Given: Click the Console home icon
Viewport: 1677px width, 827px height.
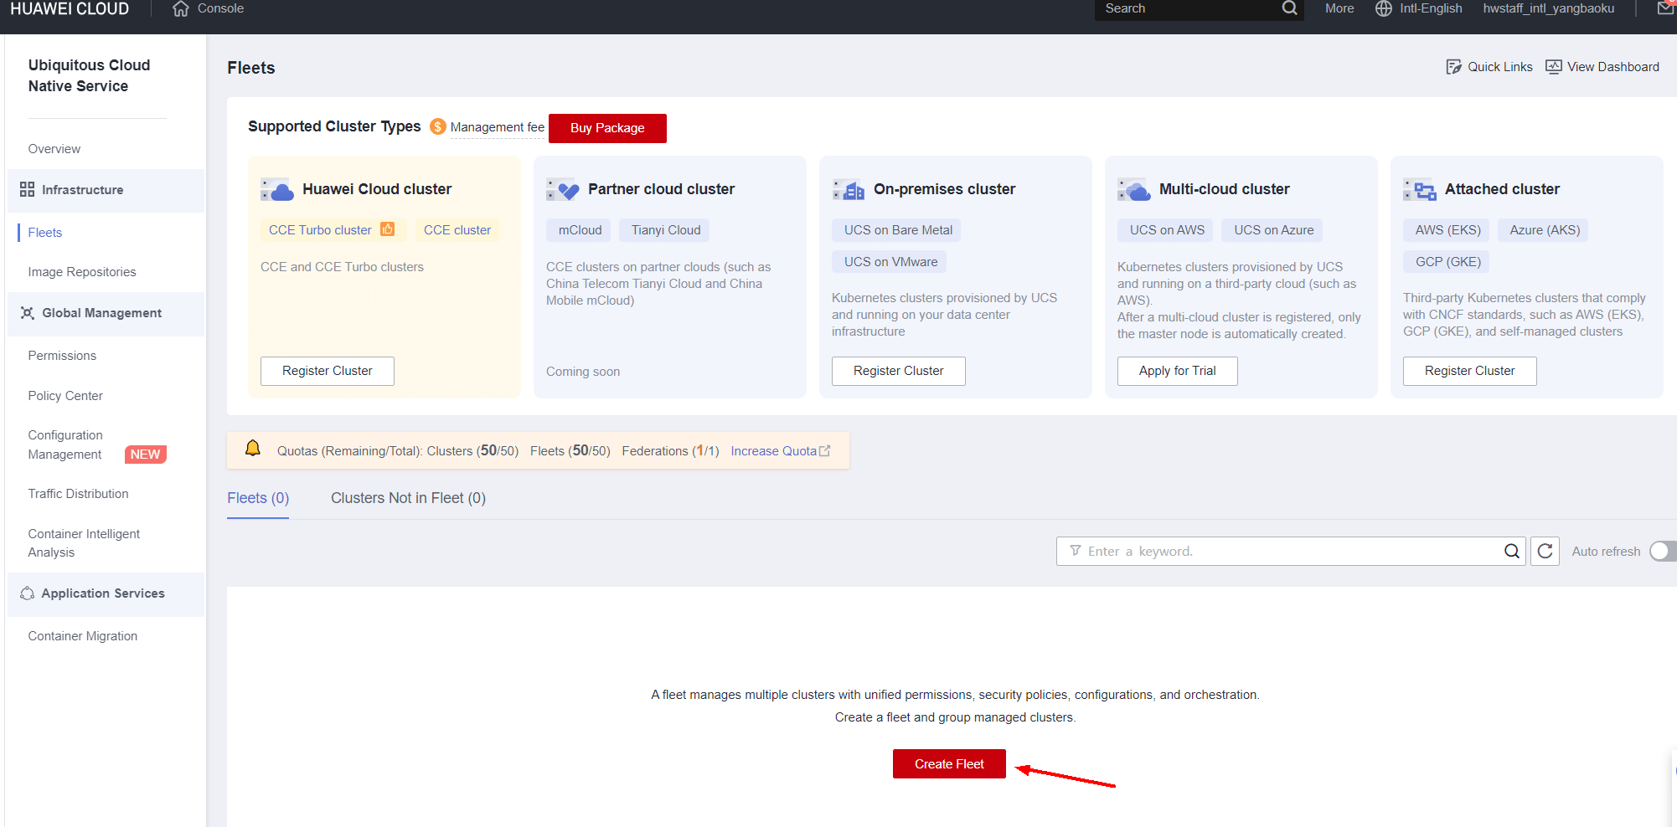Looking at the screenshot, I should point(180,9).
